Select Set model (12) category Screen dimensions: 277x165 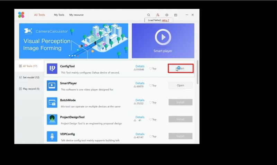tap(29, 77)
